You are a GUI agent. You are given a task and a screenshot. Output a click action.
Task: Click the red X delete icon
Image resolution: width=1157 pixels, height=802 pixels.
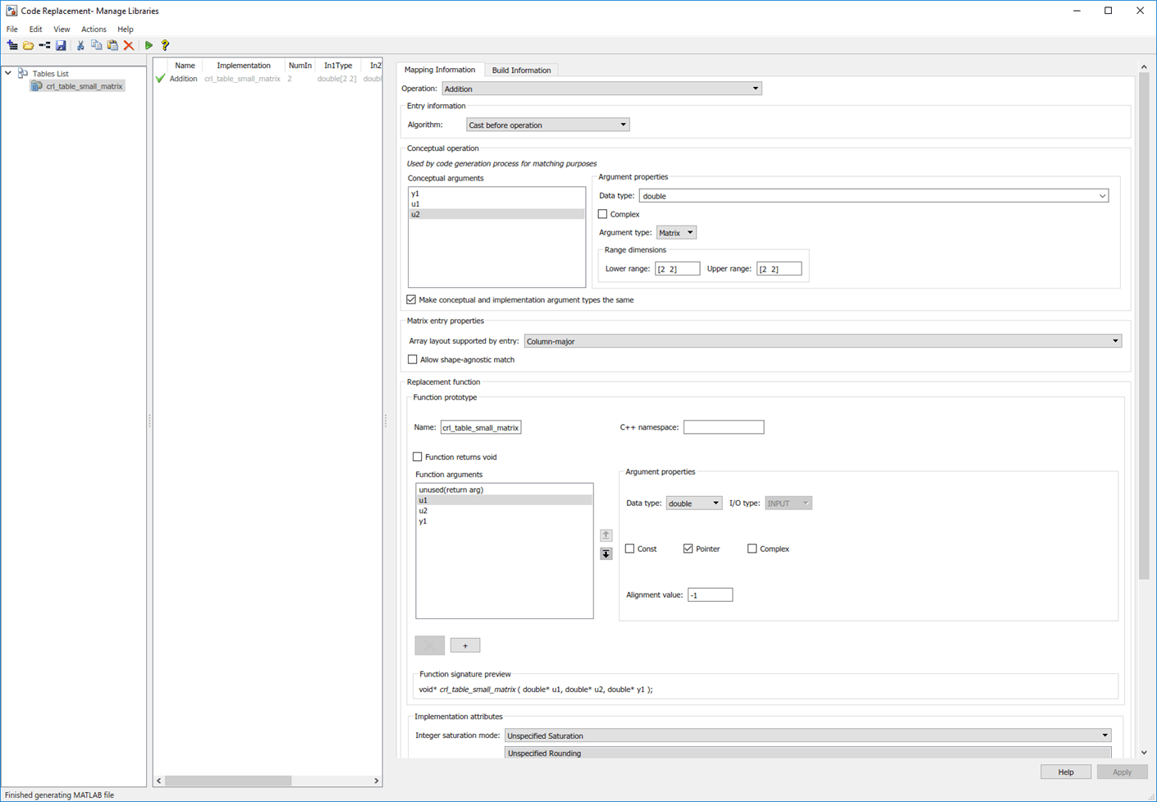(x=129, y=46)
